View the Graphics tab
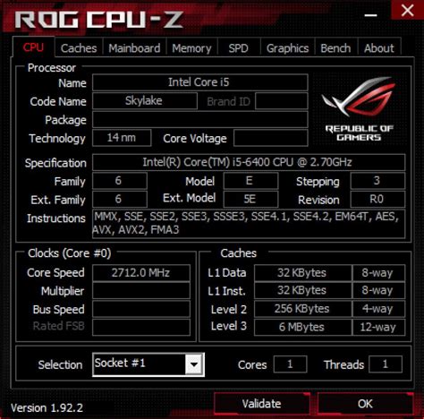 tap(287, 48)
